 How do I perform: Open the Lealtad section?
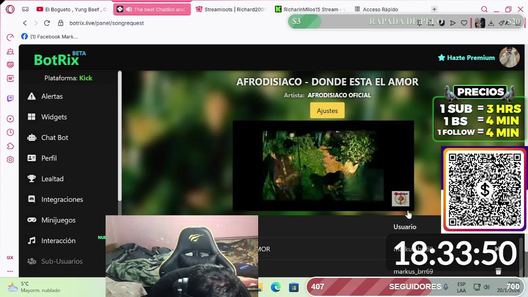coord(52,179)
